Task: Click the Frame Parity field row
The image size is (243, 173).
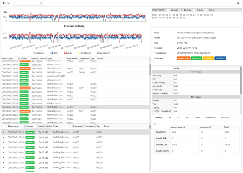Action: click(196, 82)
